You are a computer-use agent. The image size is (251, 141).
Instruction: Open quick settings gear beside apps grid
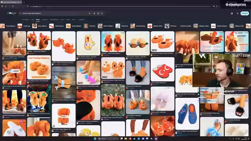tap(232, 13)
